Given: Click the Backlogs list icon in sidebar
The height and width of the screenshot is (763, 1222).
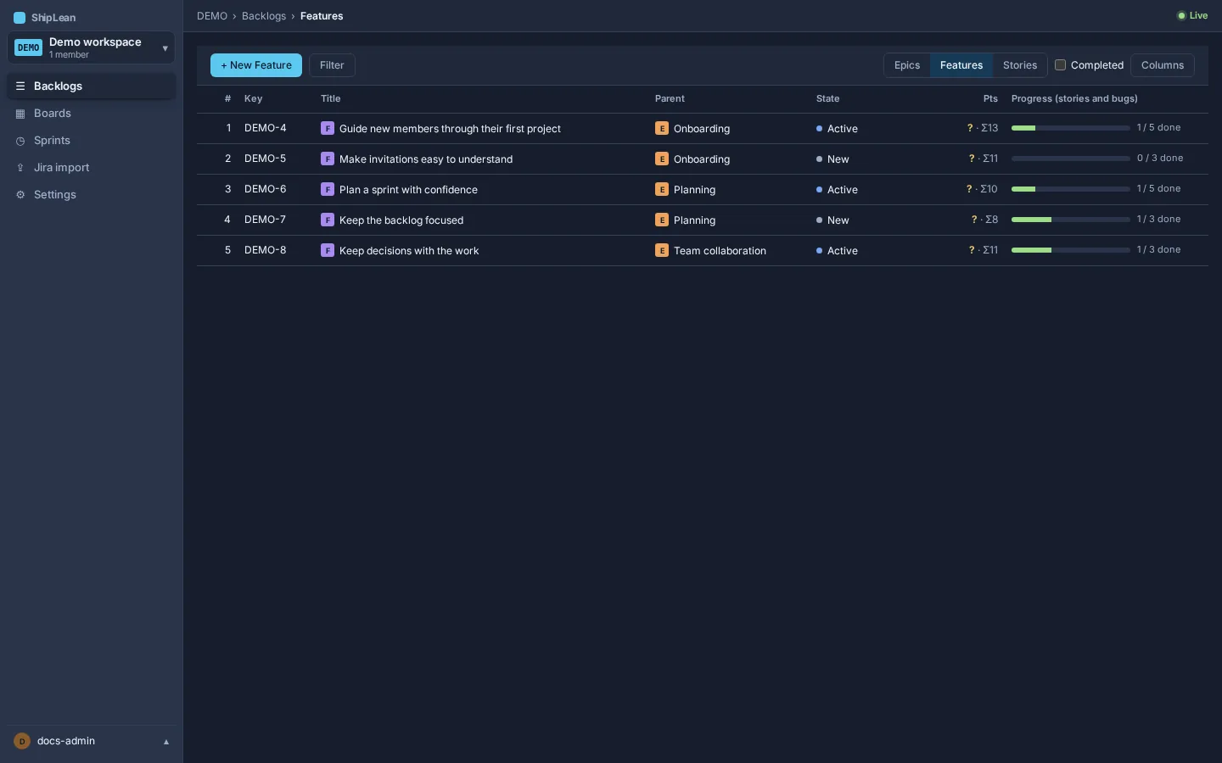Looking at the screenshot, I should pos(20,86).
